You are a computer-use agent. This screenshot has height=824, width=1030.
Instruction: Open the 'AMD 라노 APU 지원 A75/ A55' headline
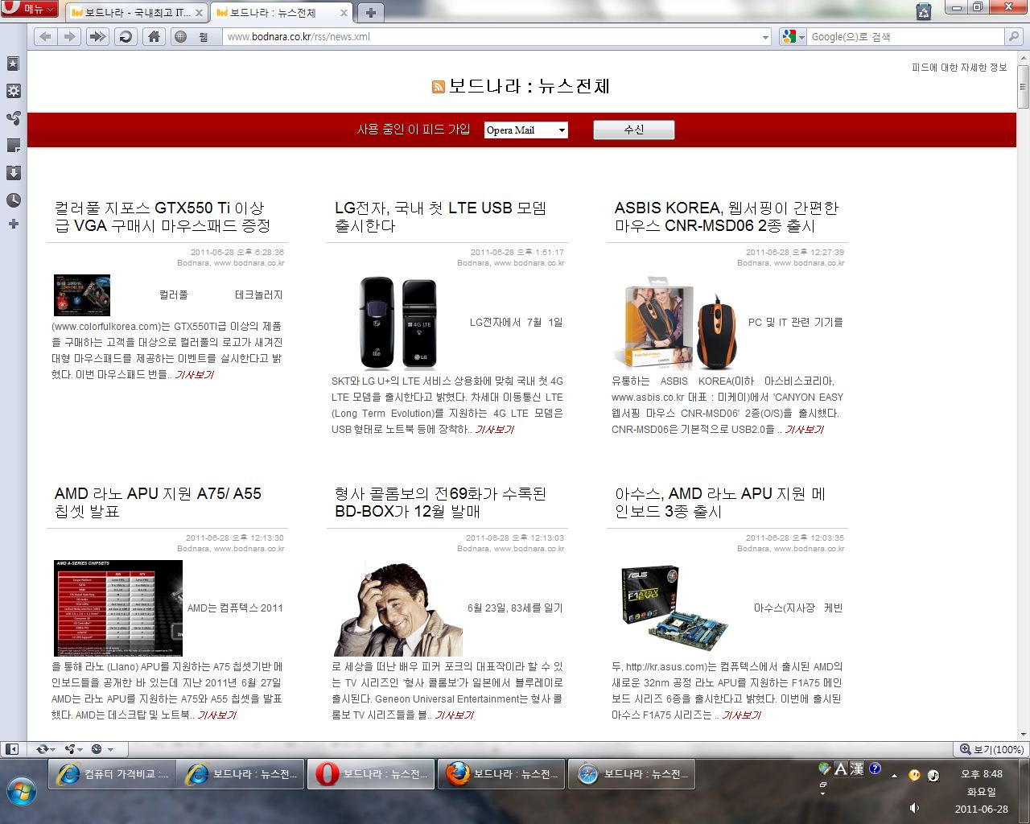click(159, 503)
